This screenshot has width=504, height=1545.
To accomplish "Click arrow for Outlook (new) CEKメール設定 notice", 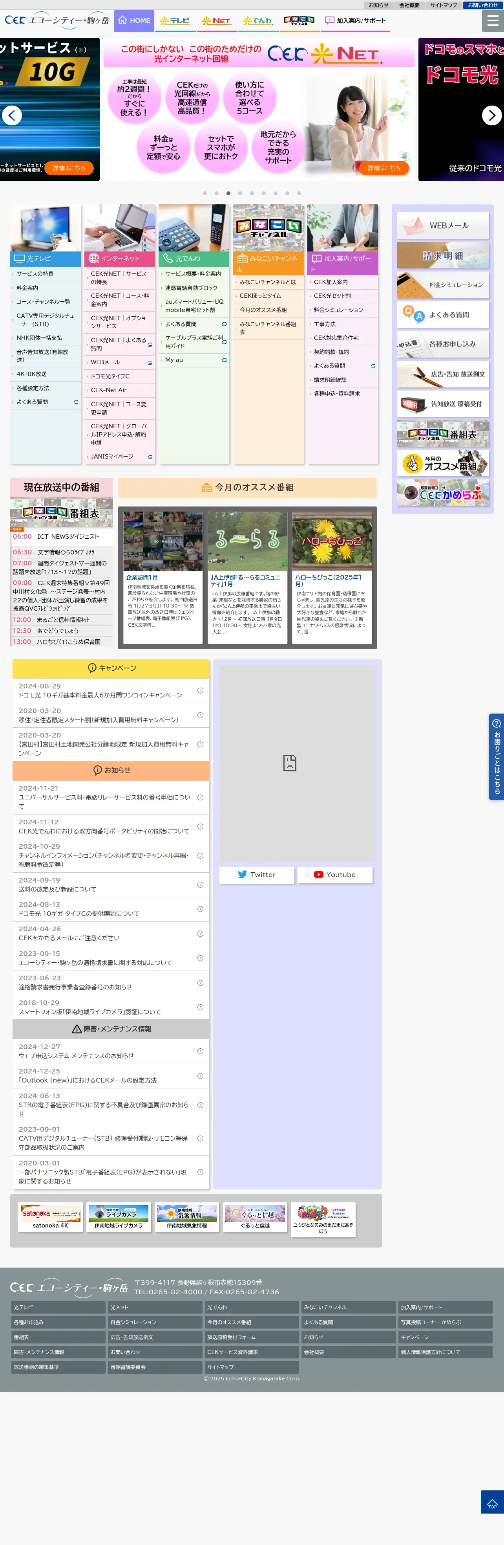I will point(200,1076).
